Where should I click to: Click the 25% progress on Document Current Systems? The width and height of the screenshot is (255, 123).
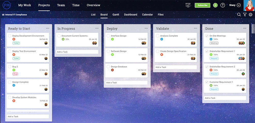[x=67, y=39]
